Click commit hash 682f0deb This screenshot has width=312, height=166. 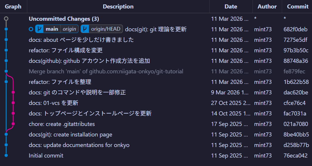(x=296, y=29)
